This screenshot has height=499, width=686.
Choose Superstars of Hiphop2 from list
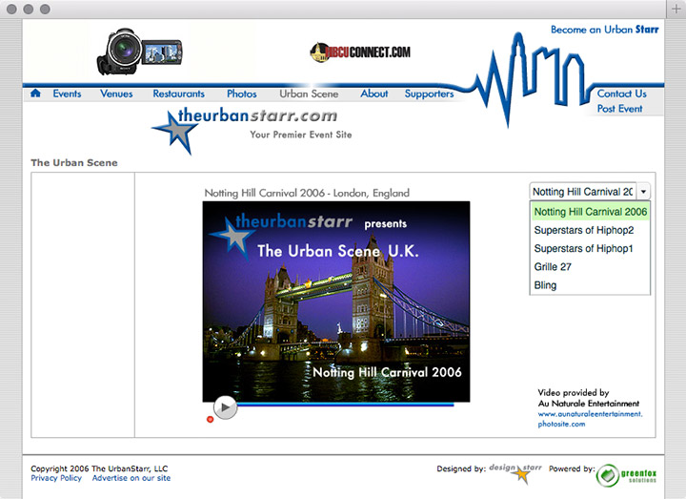click(x=590, y=230)
